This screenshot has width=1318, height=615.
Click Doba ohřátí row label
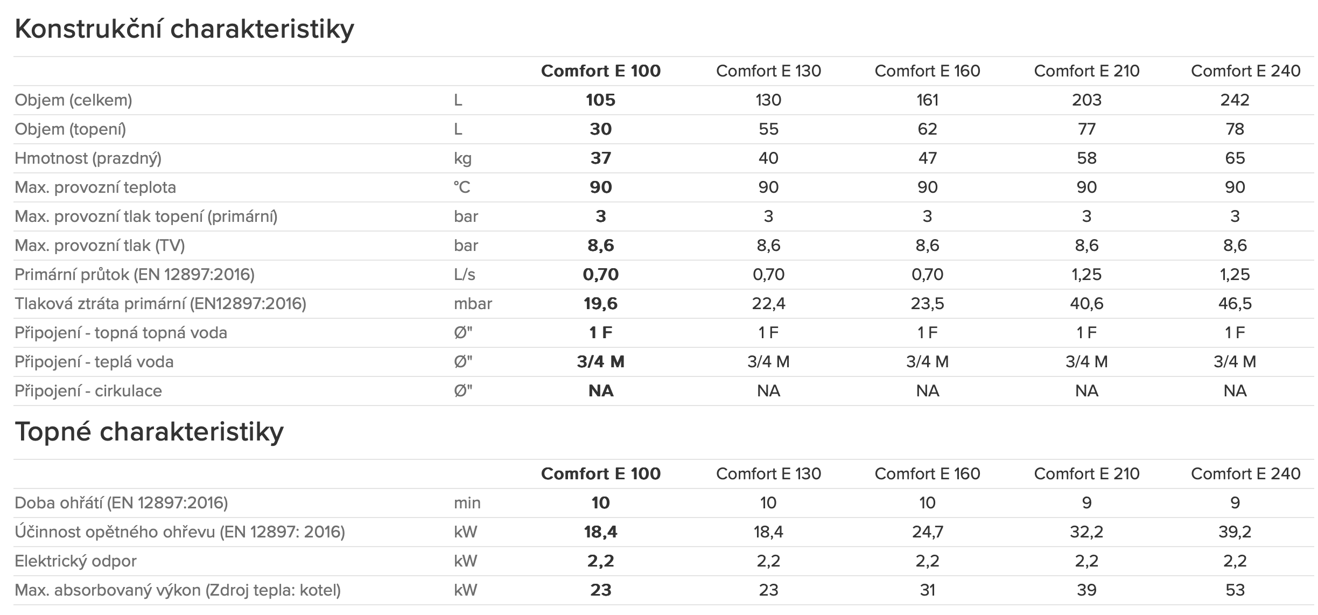[x=121, y=503]
